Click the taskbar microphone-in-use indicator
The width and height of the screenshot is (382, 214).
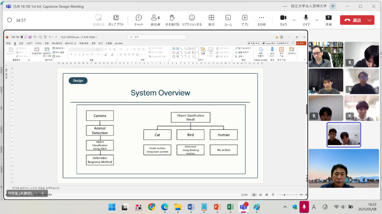(304, 207)
